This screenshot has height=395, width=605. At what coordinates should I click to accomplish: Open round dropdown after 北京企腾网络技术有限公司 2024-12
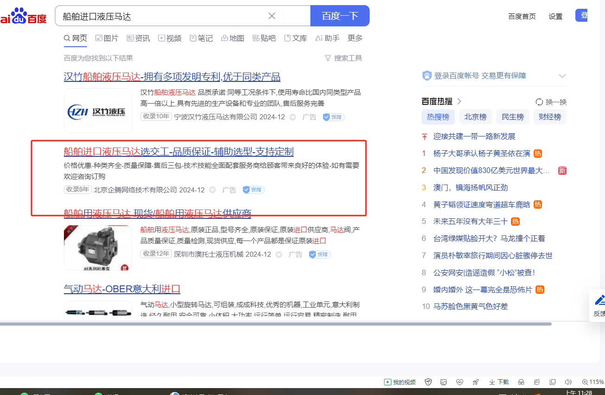tap(213, 190)
